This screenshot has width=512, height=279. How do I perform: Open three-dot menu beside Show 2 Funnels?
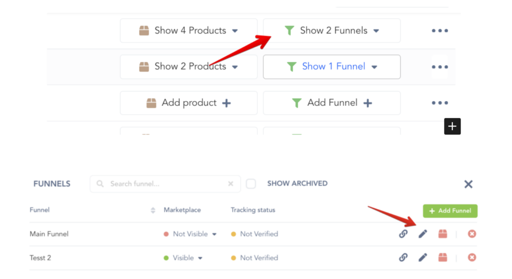point(440,30)
